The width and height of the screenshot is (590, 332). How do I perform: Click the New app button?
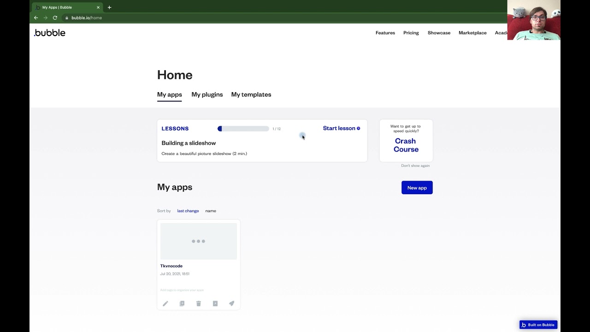[x=417, y=188]
